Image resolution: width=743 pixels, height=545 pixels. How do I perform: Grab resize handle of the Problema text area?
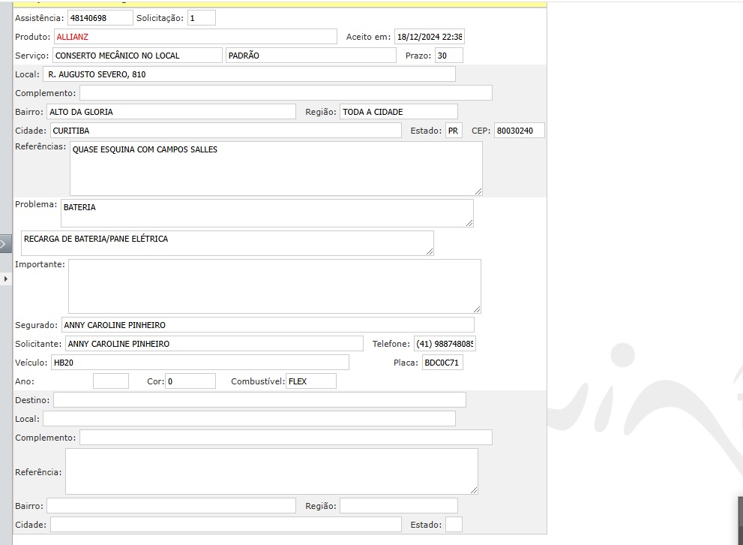point(469,223)
